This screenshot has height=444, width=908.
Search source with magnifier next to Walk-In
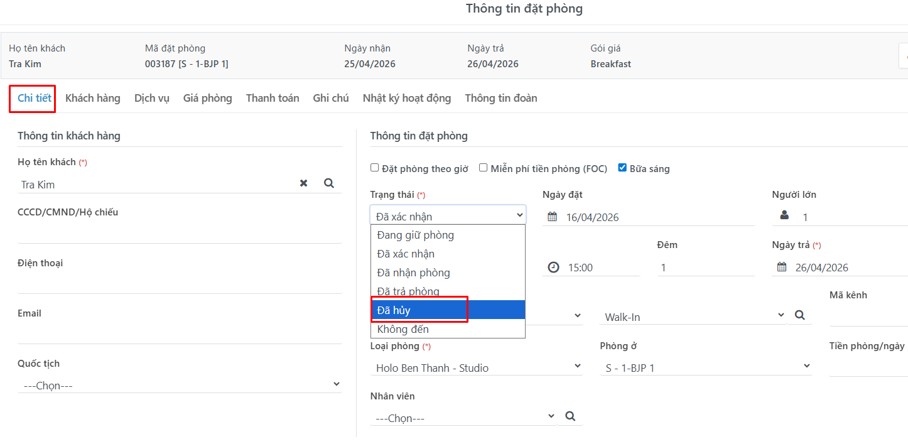[x=799, y=315]
